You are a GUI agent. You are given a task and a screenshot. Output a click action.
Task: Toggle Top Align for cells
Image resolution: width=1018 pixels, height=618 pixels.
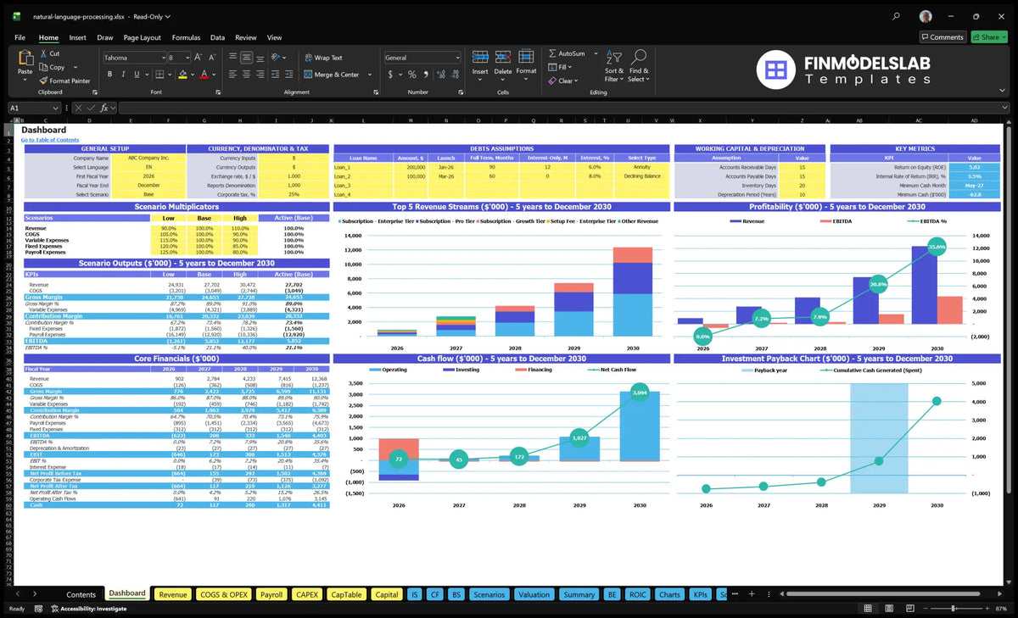[232, 58]
